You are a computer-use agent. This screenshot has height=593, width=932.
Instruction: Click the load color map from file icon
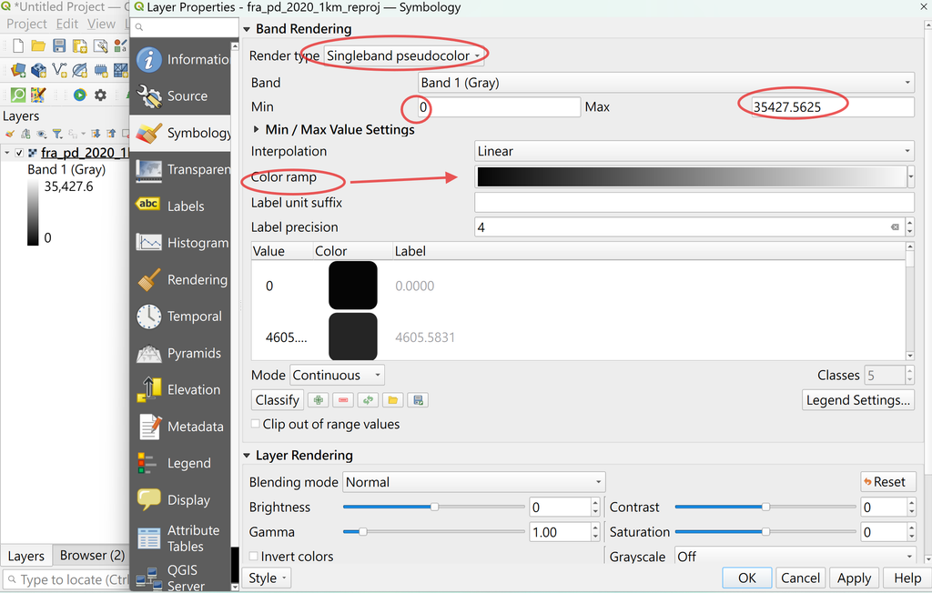click(x=392, y=400)
